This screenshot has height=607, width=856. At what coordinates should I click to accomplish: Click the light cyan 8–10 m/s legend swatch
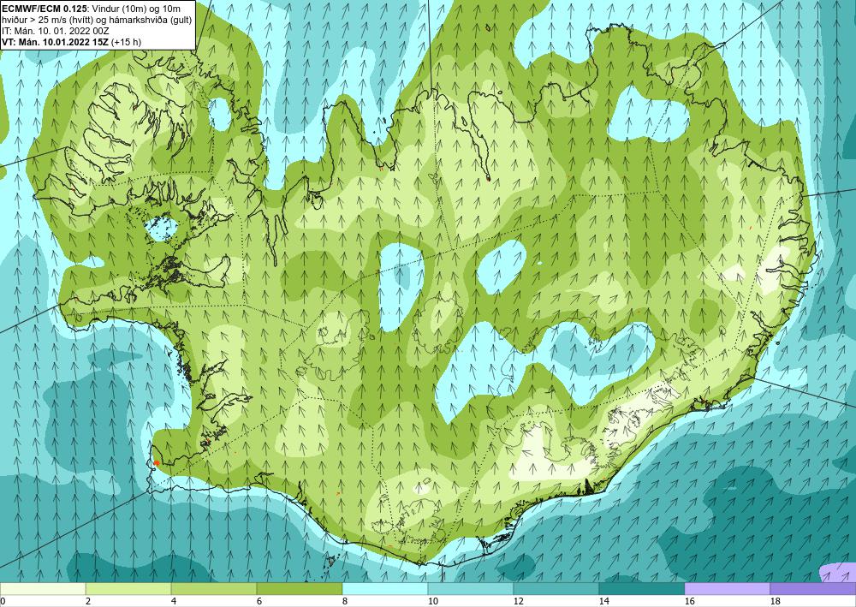(385, 589)
